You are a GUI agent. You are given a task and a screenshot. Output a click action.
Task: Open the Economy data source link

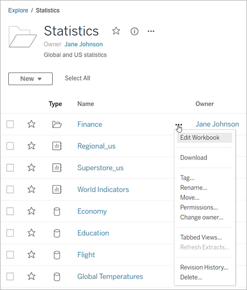[x=92, y=211]
